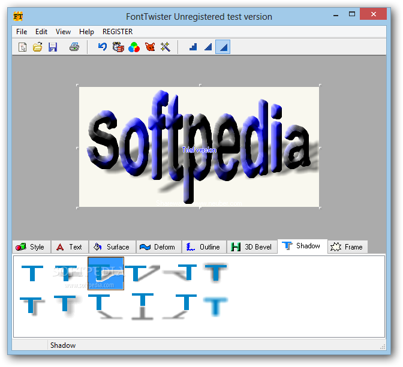Click the Print toolbar icon
Image resolution: width=403 pixels, height=367 pixels.
click(x=74, y=47)
